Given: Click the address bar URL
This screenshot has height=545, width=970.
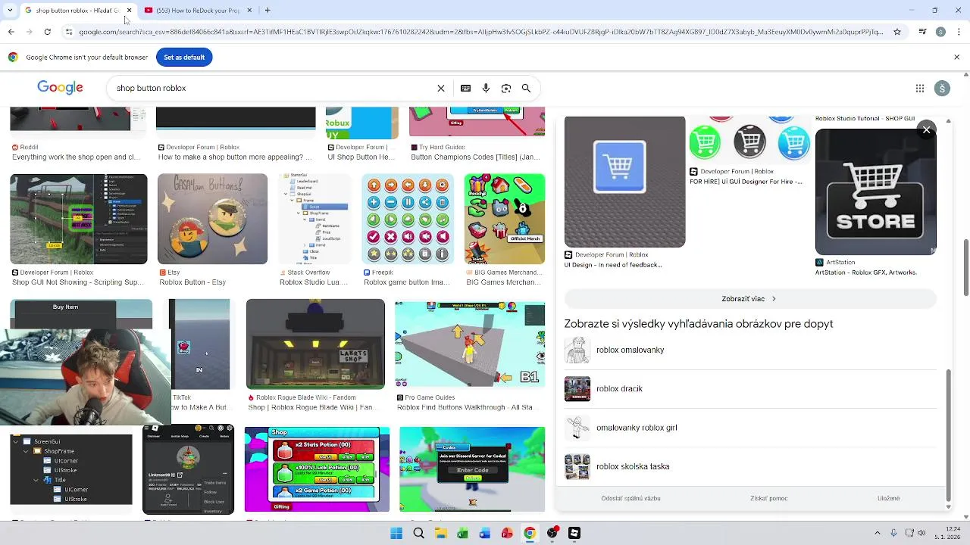Looking at the screenshot, I should pos(481,32).
